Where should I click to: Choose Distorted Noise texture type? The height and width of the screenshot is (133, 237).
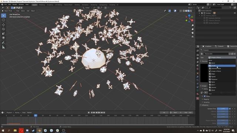click(222, 69)
